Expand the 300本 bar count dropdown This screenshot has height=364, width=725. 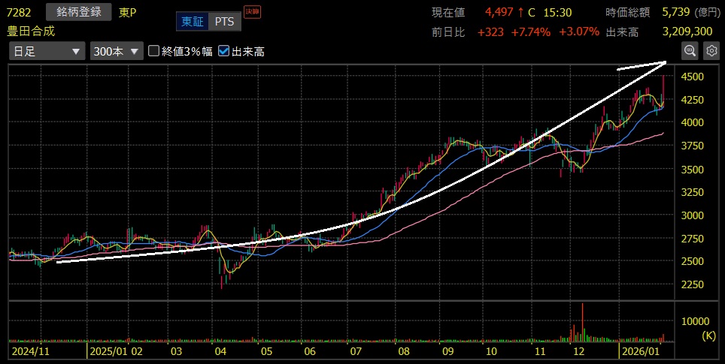click(116, 51)
